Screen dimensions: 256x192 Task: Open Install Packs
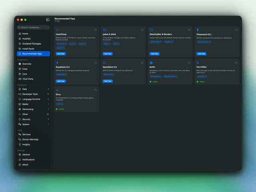[x=33, y=49]
